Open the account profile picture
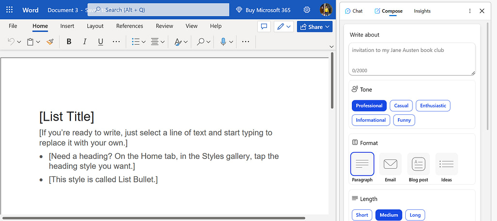Screen dimensions: 497x221 (x=326, y=10)
